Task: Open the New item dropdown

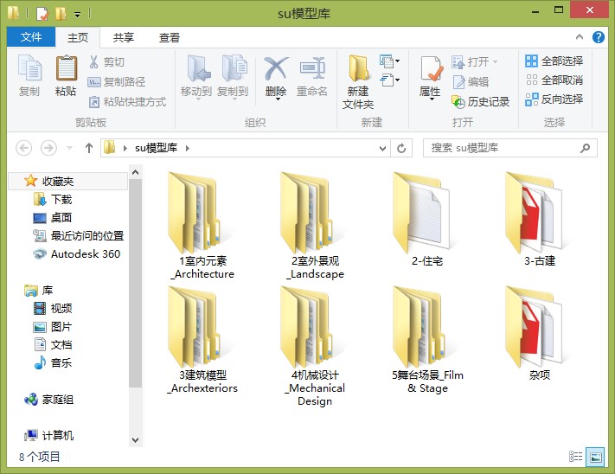Action: [x=389, y=61]
